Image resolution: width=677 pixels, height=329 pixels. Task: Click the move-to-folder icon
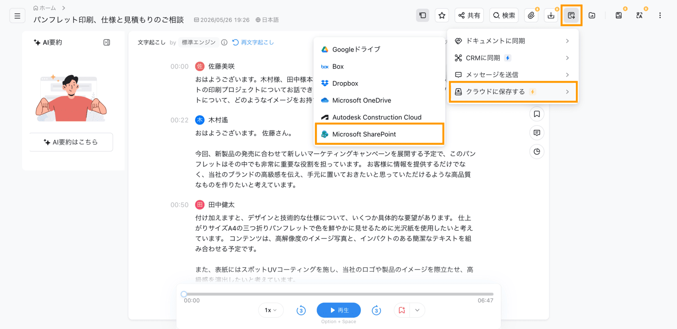point(592,16)
